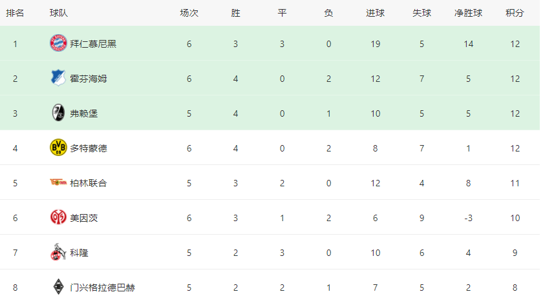
Task: Click the Bayern Munich club logo
Action: [58, 43]
